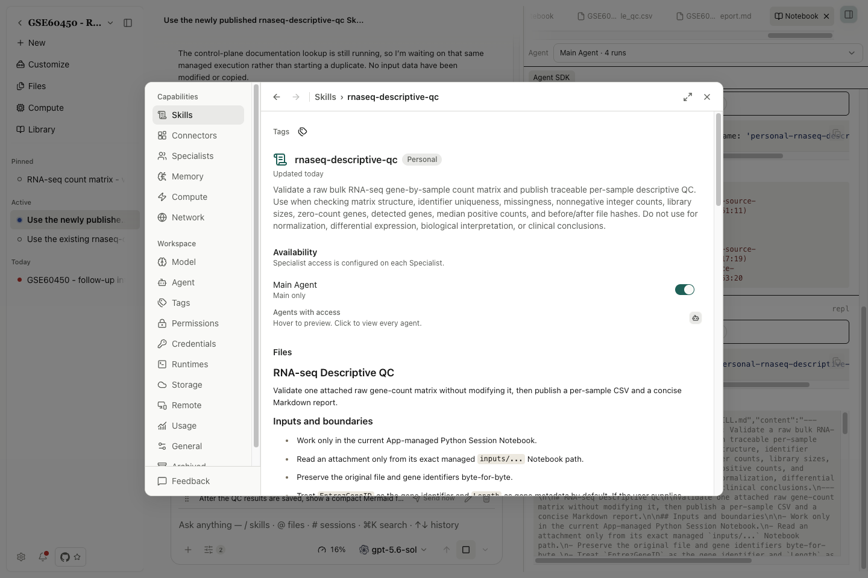
Task: Close the Notebook tab
Action: (826, 16)
